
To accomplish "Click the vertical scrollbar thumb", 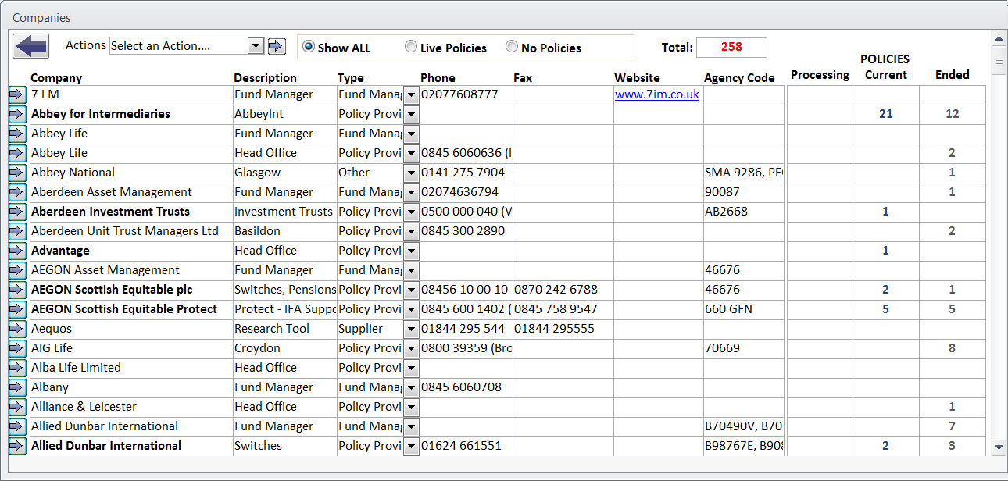I will click(x=998, y=60).
